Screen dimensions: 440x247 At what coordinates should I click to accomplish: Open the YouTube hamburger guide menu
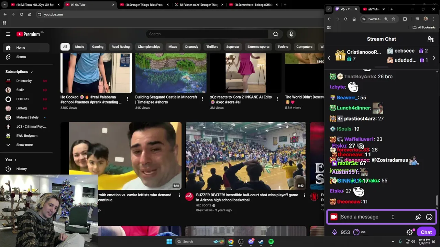click(8, 34)
